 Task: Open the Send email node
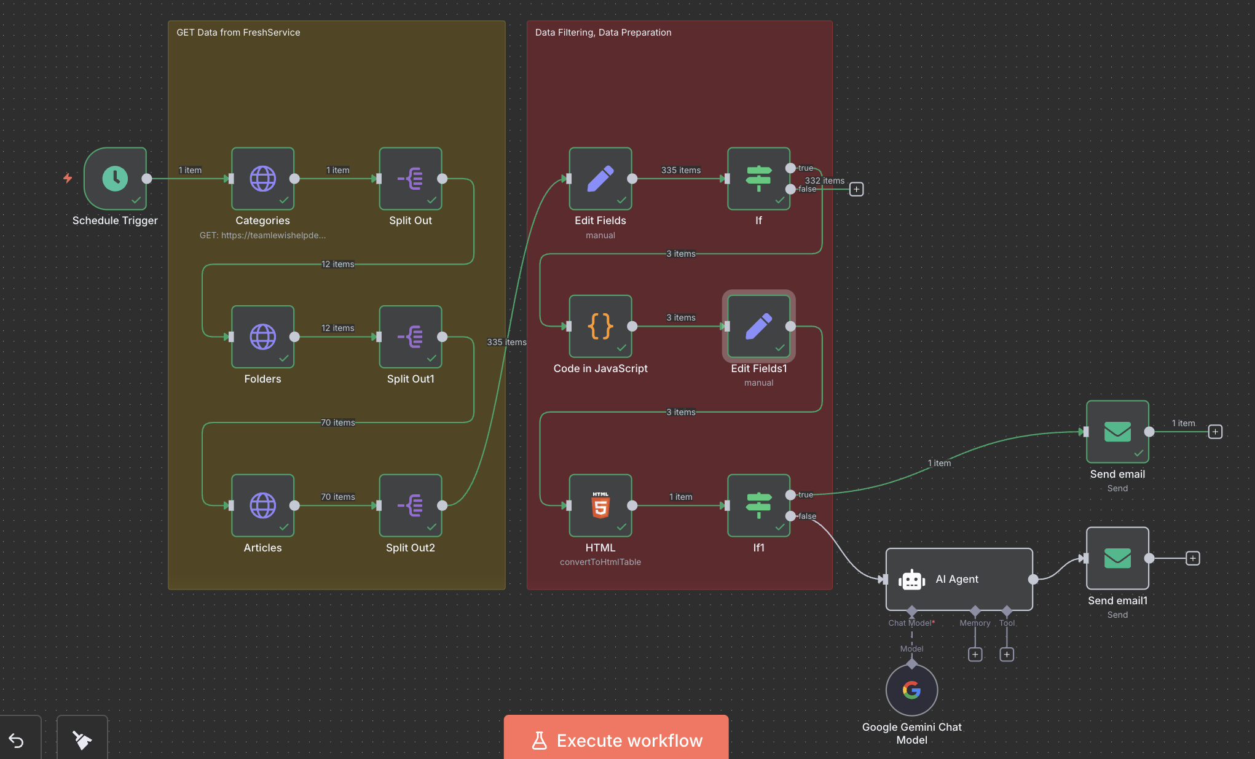pyautogui.click(x=1117, y=432)
